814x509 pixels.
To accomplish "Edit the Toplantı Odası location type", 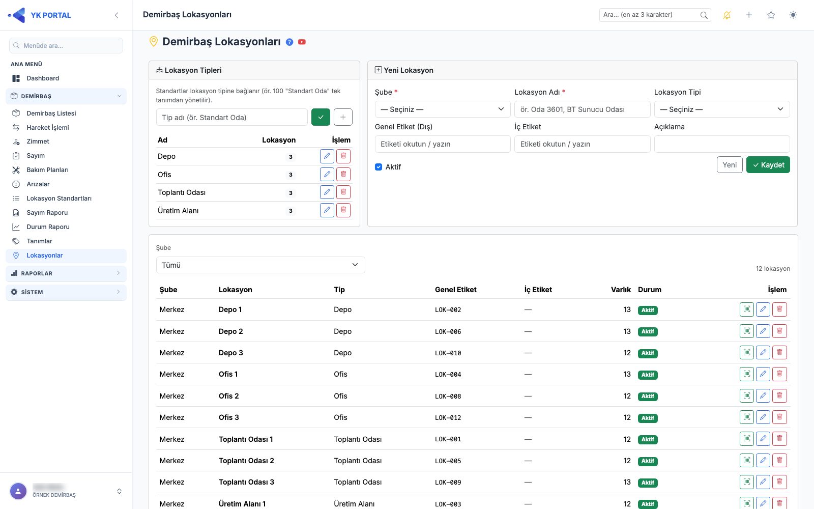I will click(327, 192).
